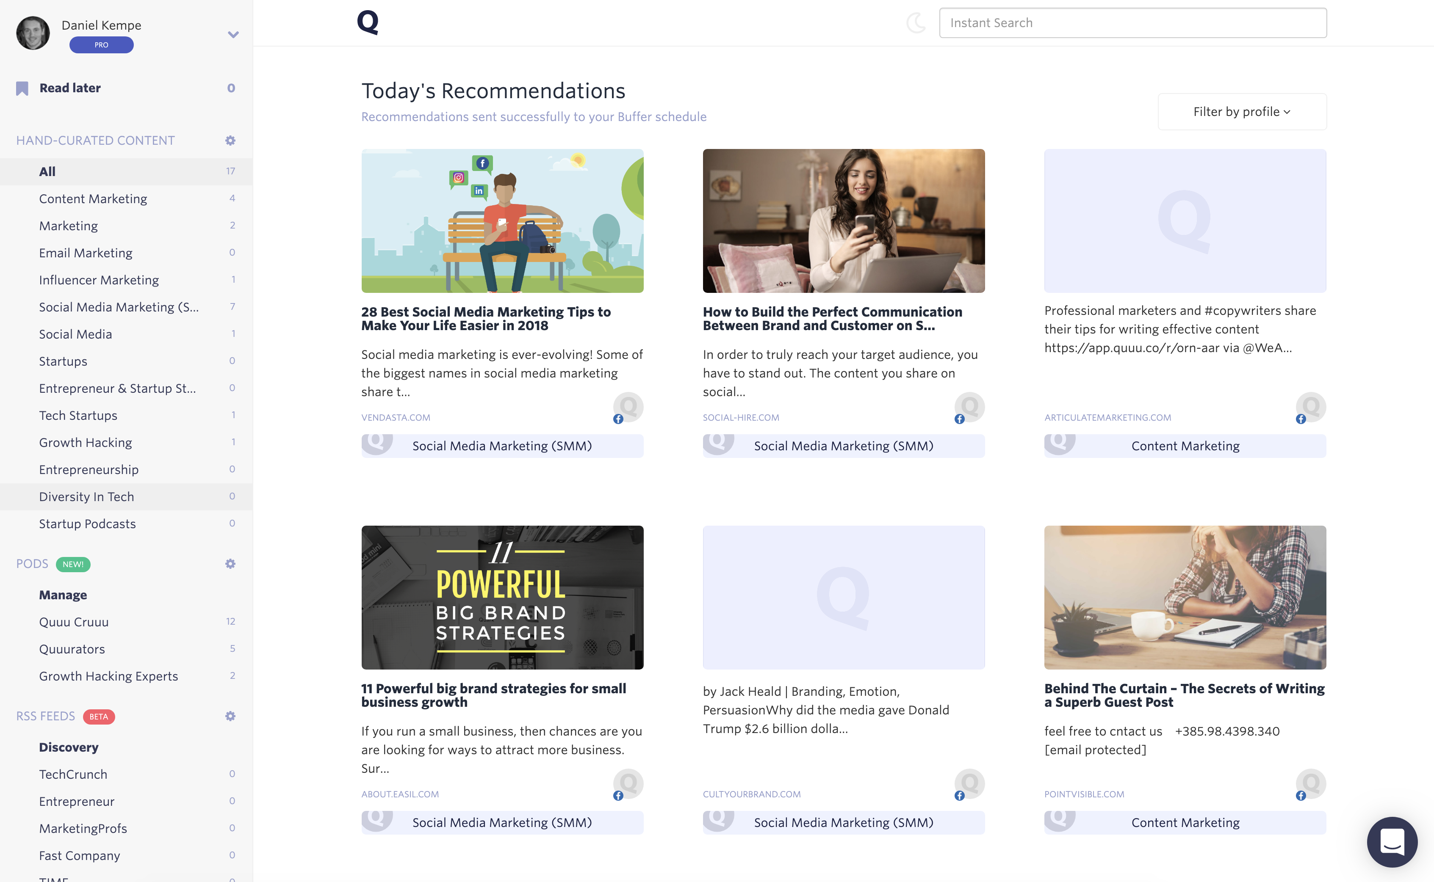
Task: Expand the chevron beside Daniel Kempe
Action: tap(233, 34)
